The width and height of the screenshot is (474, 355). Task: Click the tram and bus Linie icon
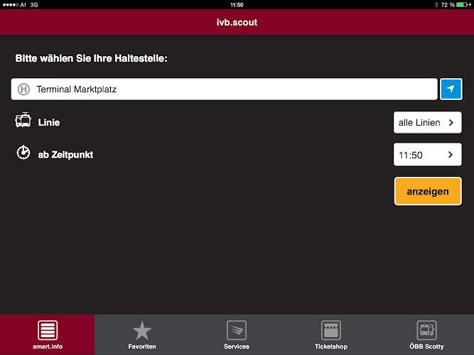tap(23, 120)
